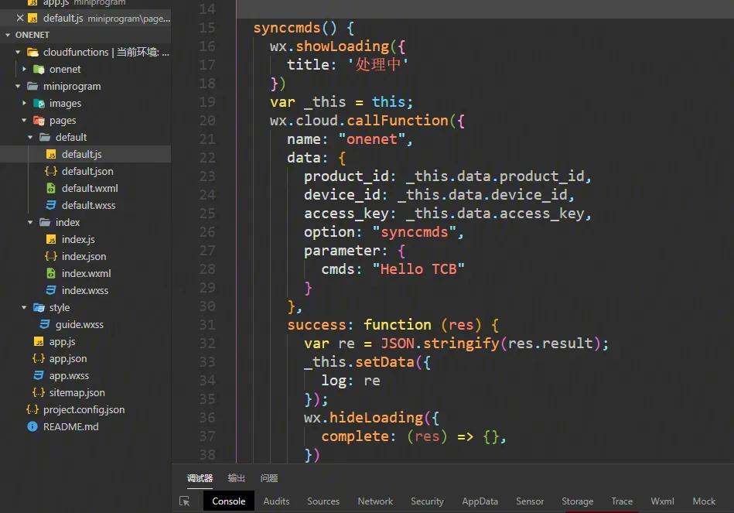The height and width of the screenshot is (513, 734).
Task: Click the JS icon beside default.js in tree
Action: (x=51, y=155)
